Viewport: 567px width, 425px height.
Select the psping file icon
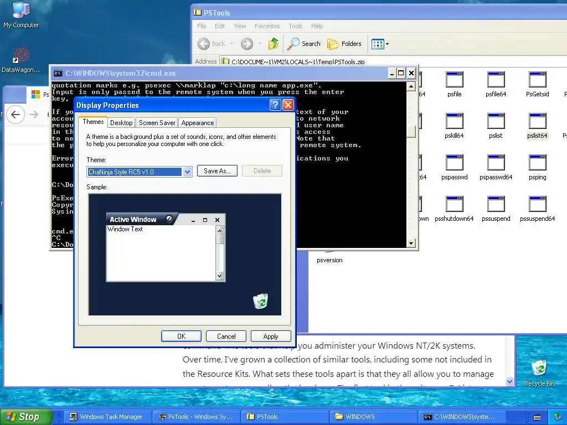coord(537,167)
